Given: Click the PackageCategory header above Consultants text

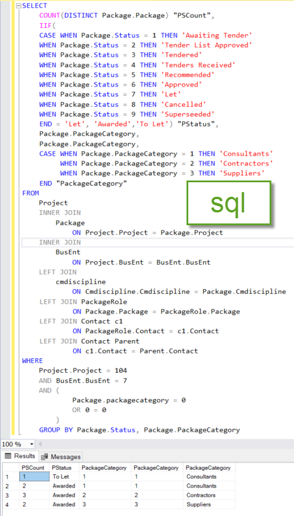Looking at the screenshot, I should (x=209, y=468).
